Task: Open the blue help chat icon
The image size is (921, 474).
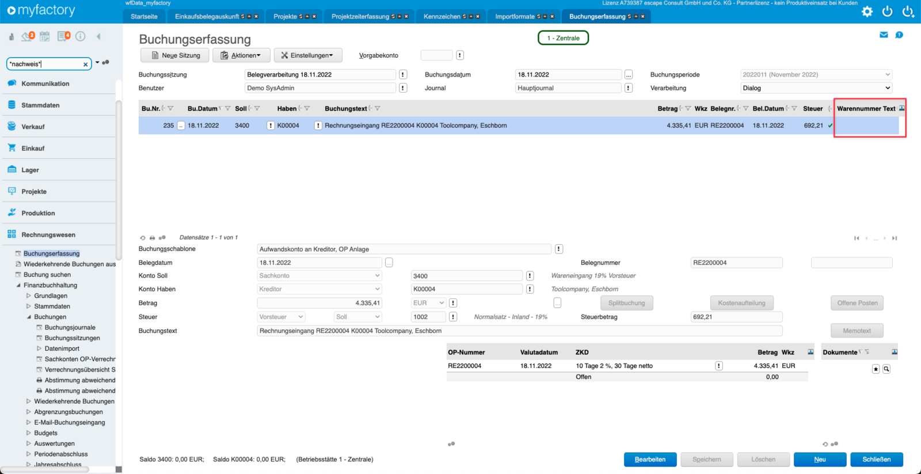Action: [899, 35]
